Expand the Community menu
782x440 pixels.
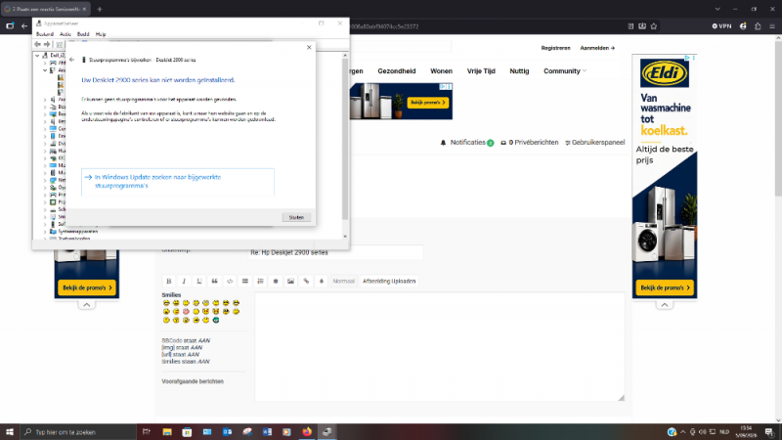pos(565,70)
